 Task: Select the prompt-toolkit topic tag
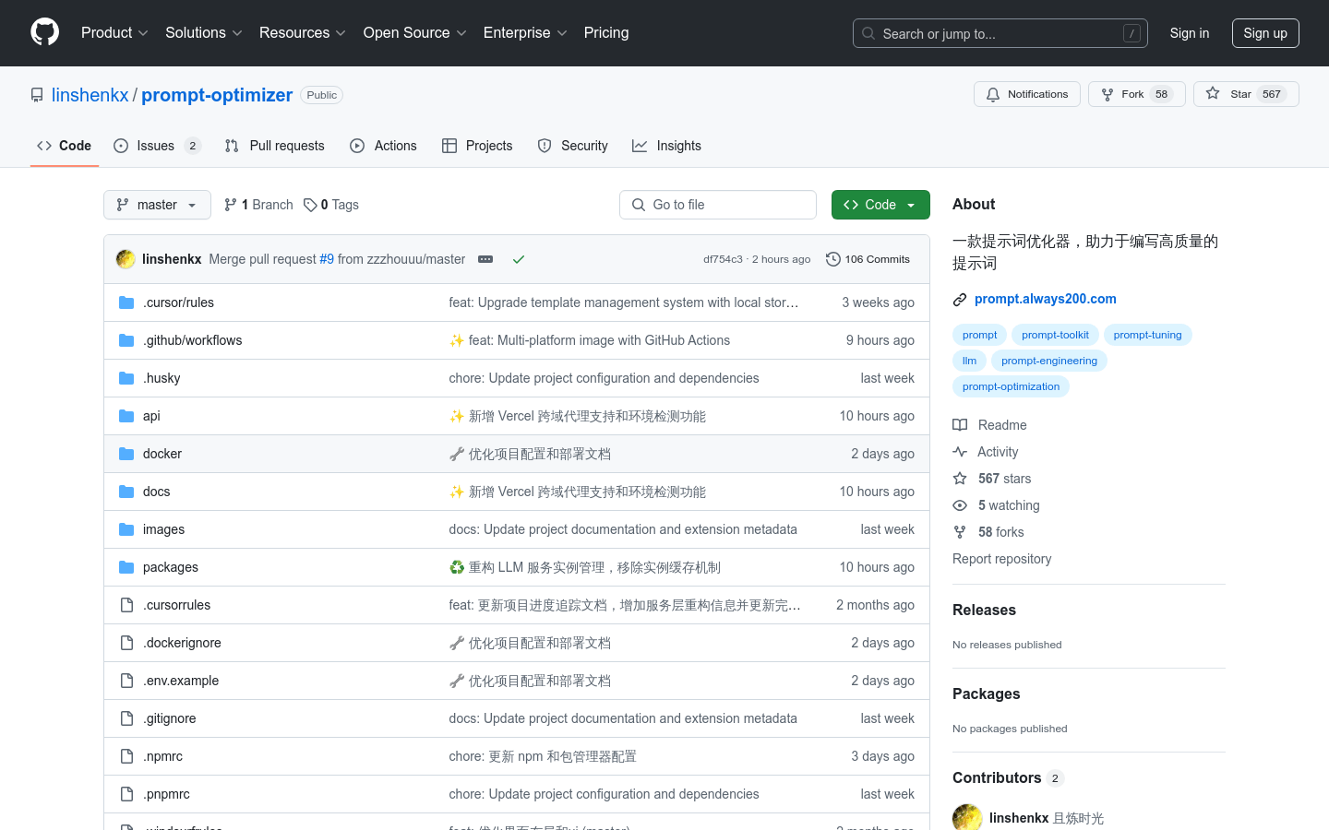(1055, 335)
